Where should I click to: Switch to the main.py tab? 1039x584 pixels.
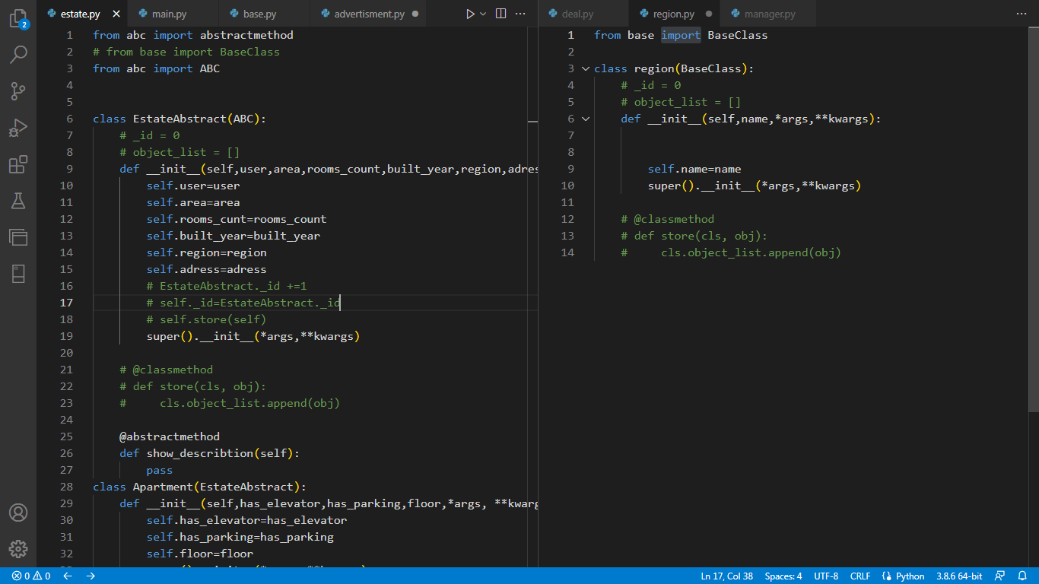tap(173, 14)
